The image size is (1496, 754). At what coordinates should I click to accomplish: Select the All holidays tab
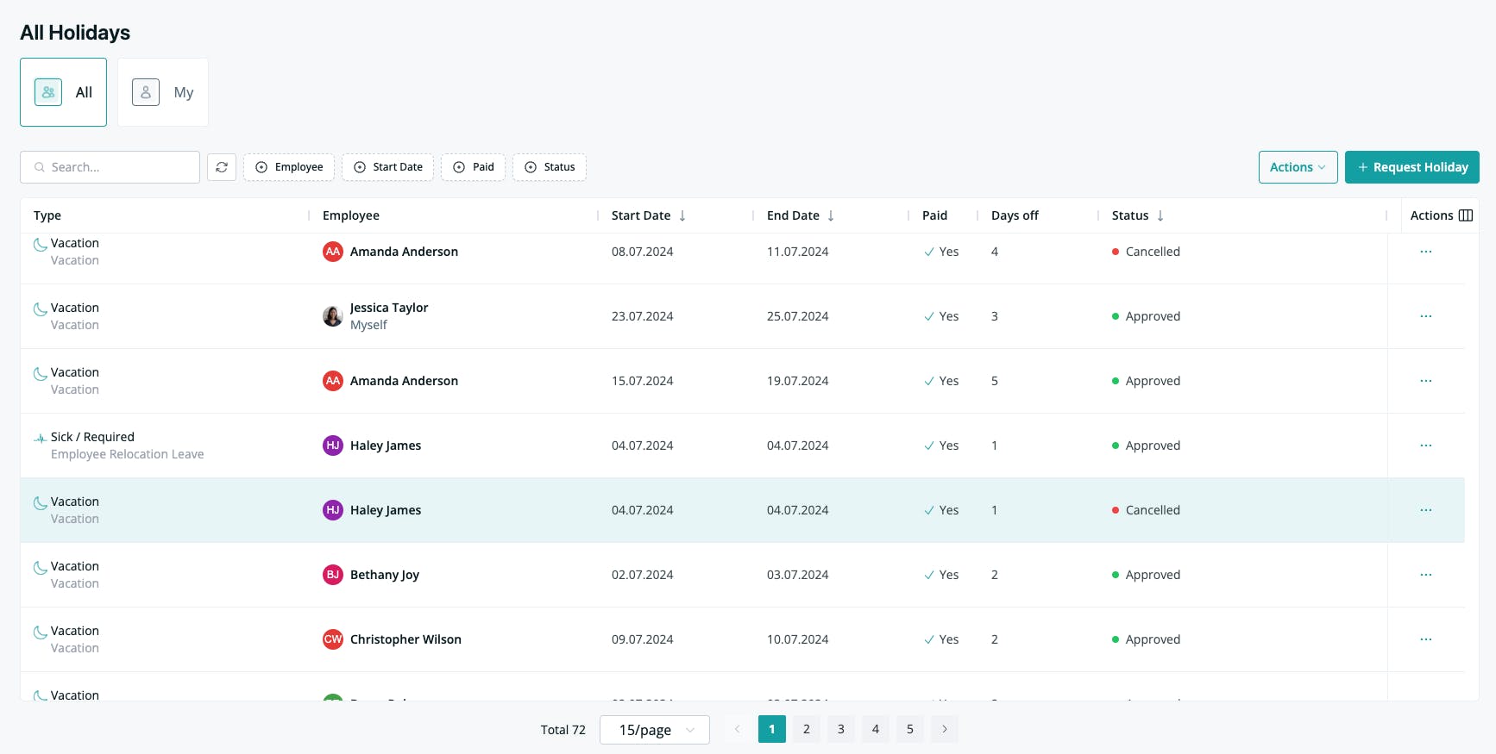(64, 92)
